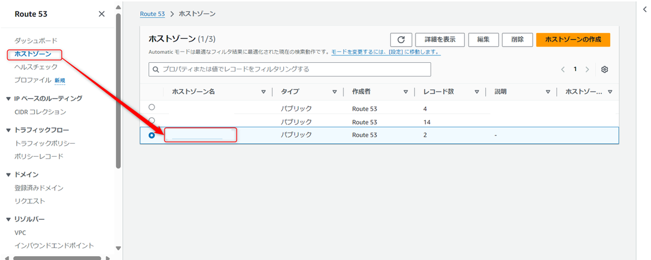Click ホストゾーン breadcrumb text
This screenshot has height=260, width=651.
pos(197,14)
